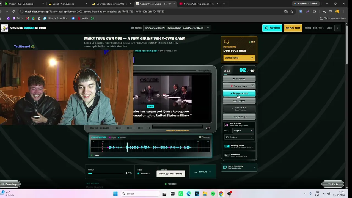Click the translate page icon in address bar

[286, 12]
